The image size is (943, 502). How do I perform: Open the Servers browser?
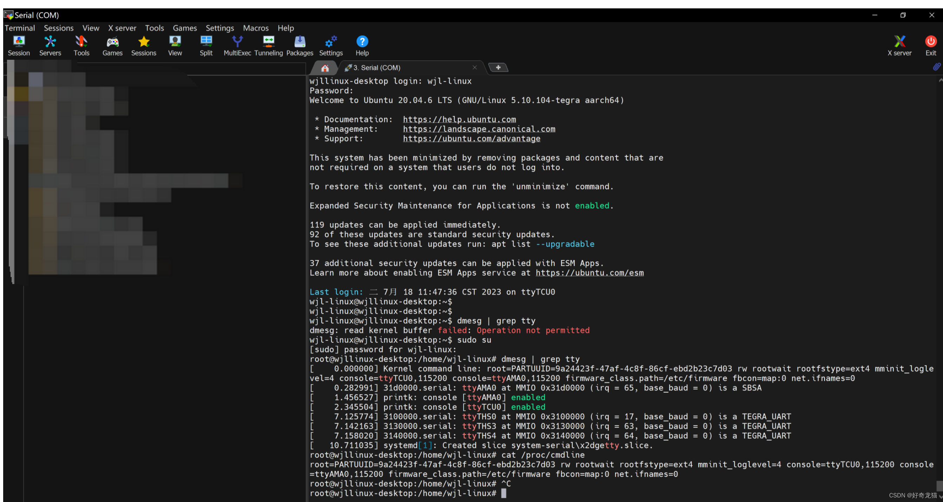(x=50, y=45)
